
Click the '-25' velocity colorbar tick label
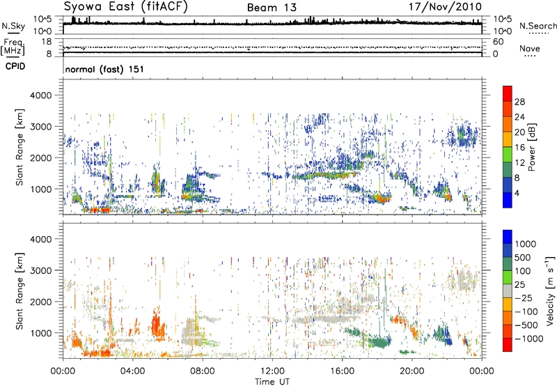pos(525,298)
